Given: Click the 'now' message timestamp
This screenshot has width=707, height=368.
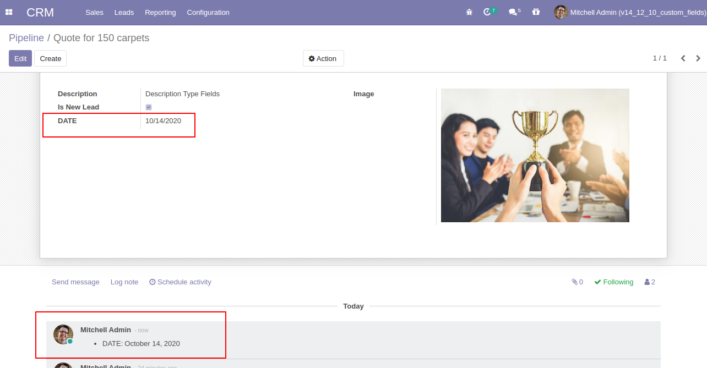Looking at the screenshot, I should (142, 331).
